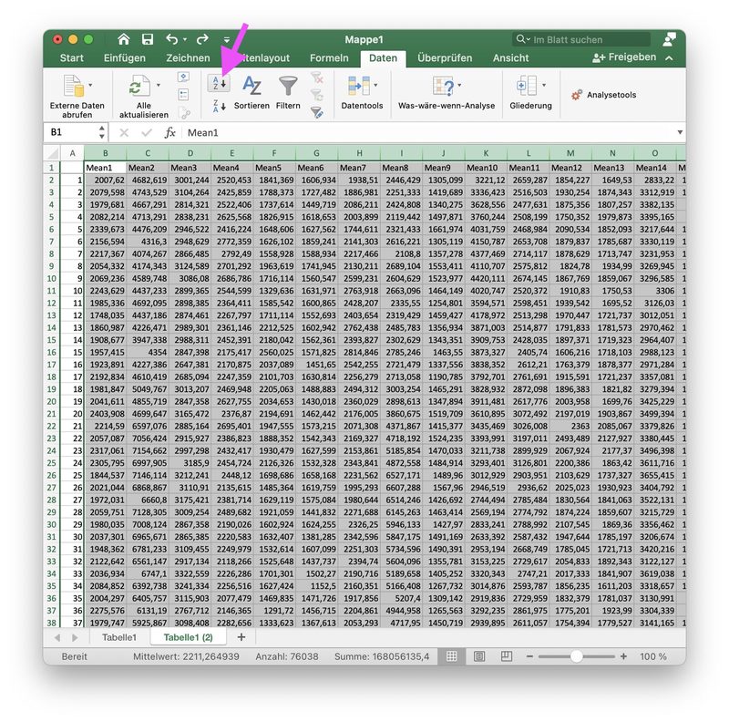729x722 pixels.
Task: Switch to the Tabelle1 sheet tab
Action: tap(119, 638)
